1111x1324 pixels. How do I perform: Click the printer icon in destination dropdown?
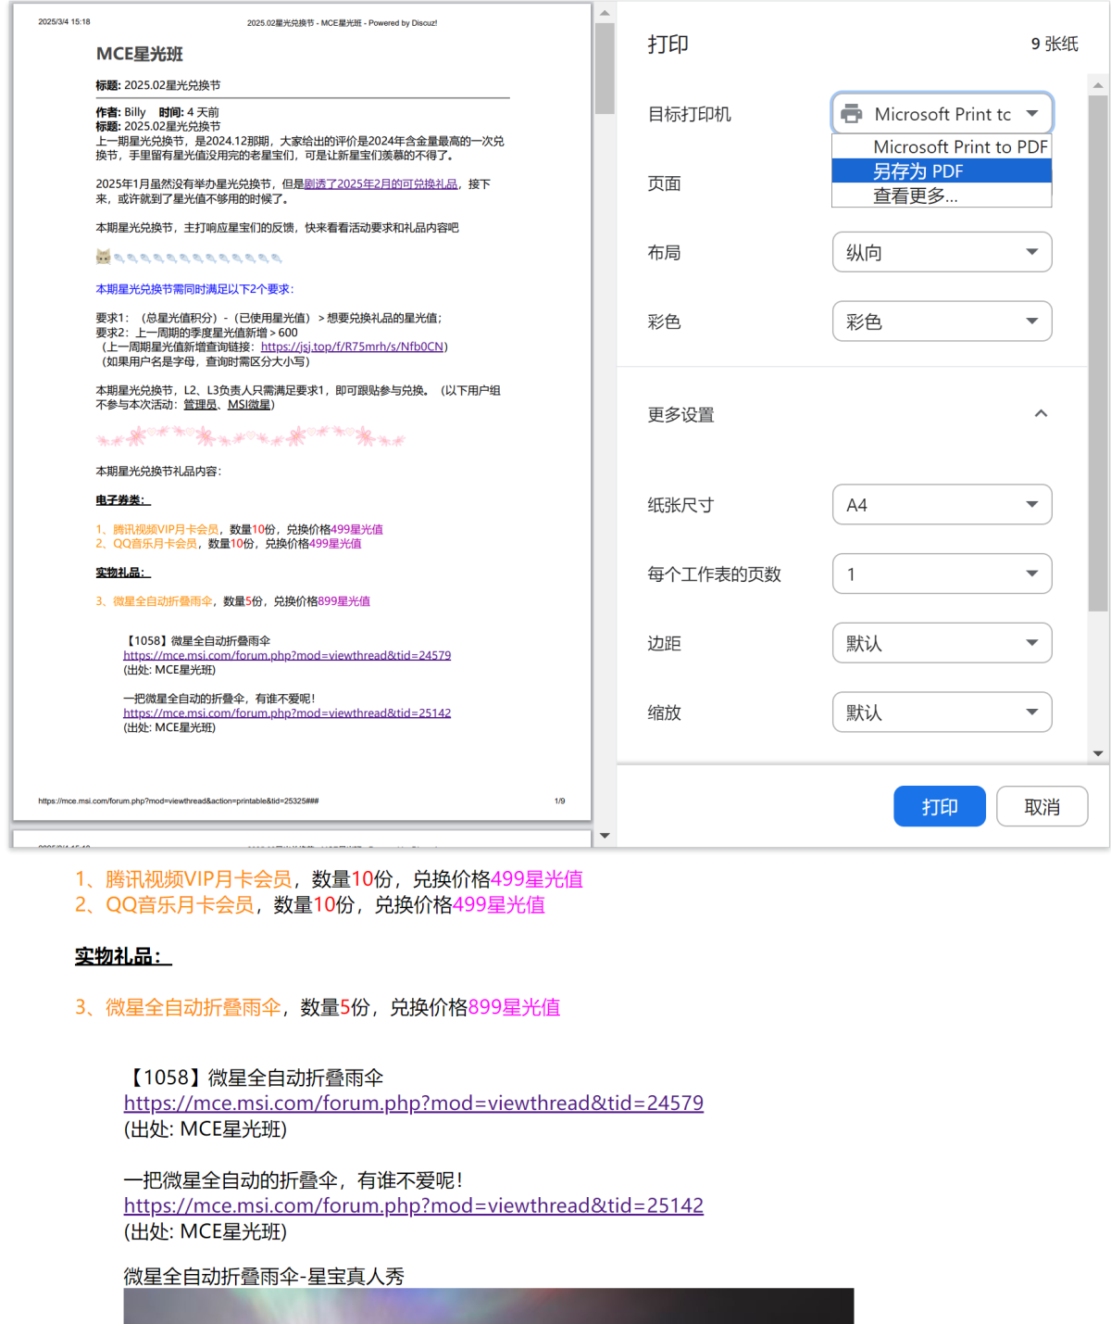tap(851, 114)
